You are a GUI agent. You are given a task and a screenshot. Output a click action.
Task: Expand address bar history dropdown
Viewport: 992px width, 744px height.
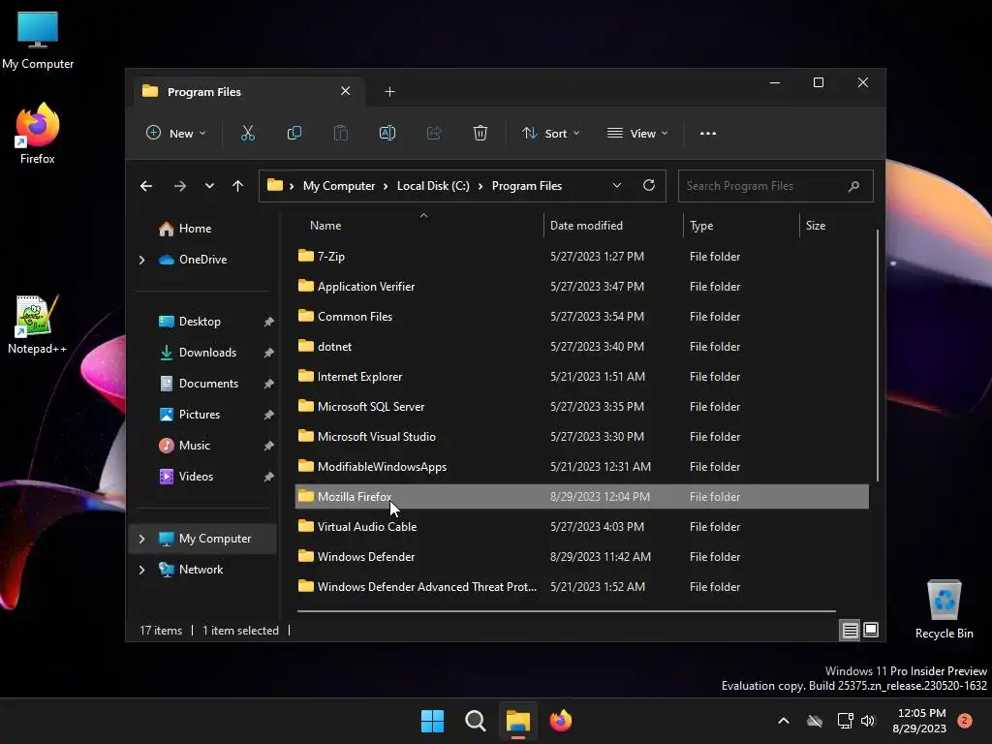click(617, 185)
